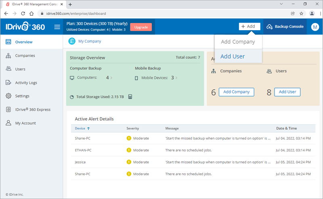Click the My Company link
Screen dimensions: 323x199
click(x=90, y=41)
